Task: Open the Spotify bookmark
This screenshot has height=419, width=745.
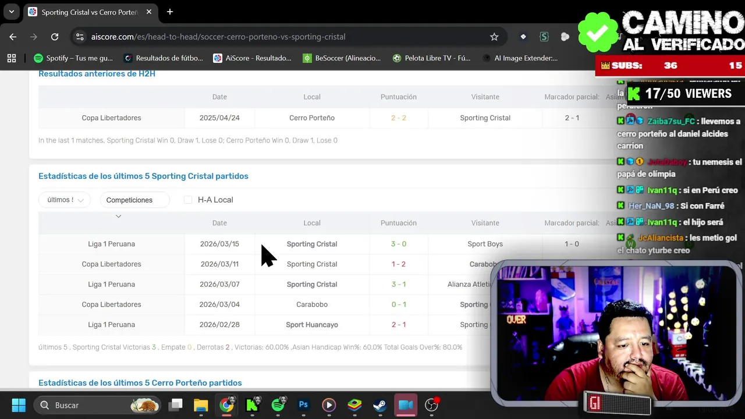Action: coord(73,58)
